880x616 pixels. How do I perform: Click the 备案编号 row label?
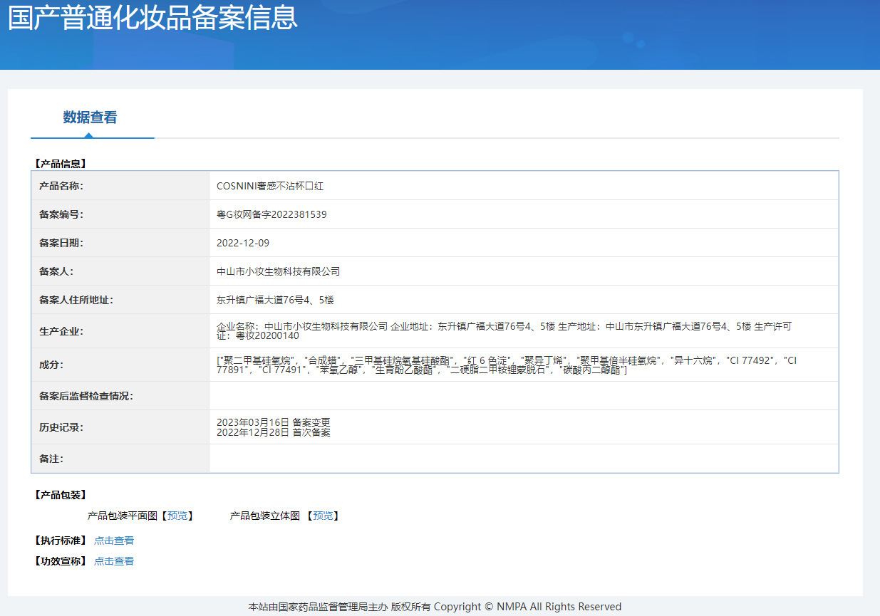click(x=61, y=214)
